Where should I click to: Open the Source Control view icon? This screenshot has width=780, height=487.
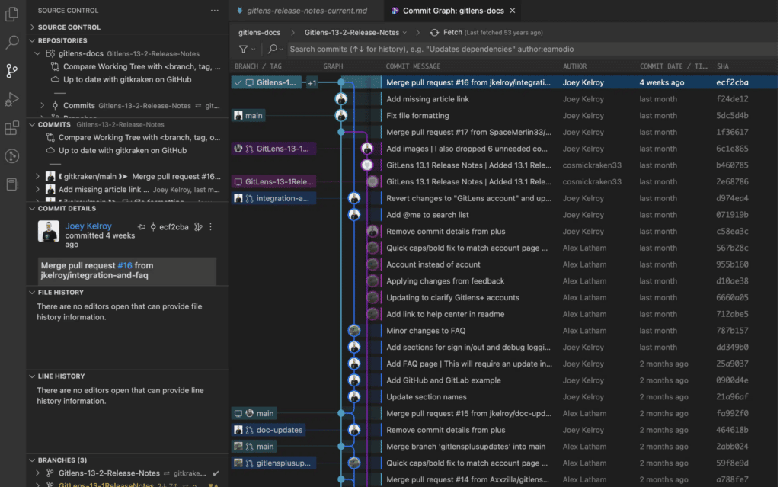tap(12, 71)
